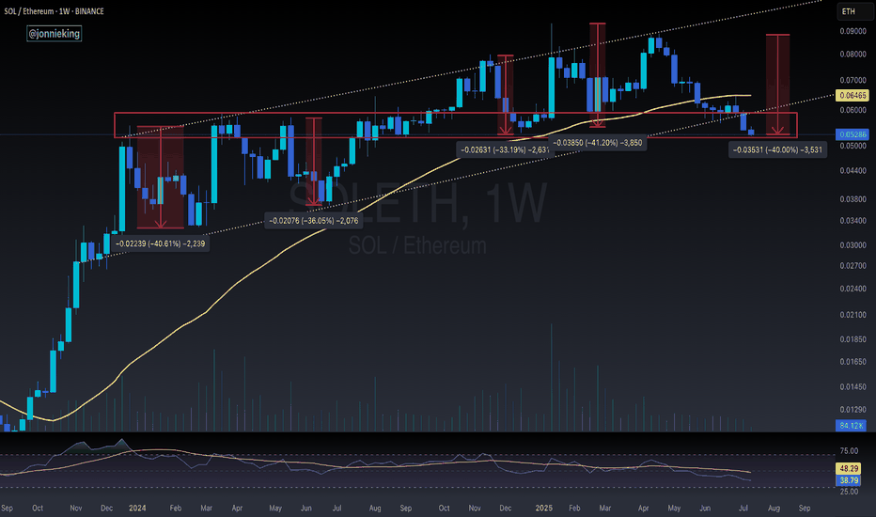Click the yellow 0.06465 moving average price tag
This screenshot has height=517, width=876.
(x=853, y=96)
